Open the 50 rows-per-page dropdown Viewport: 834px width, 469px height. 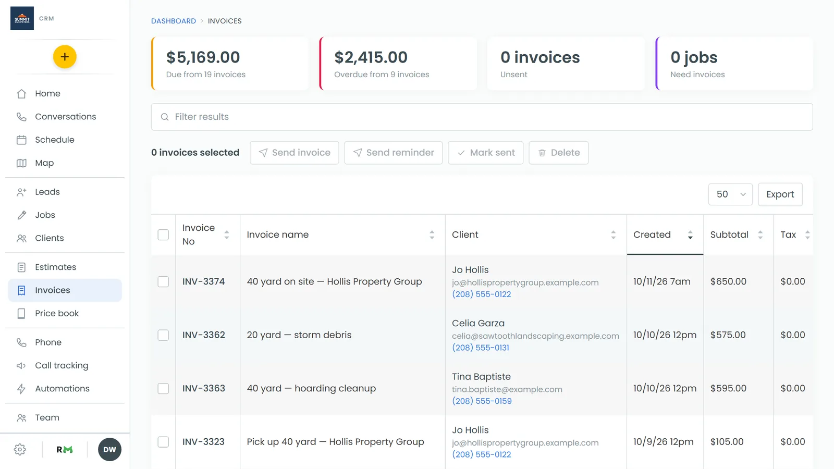click(x=730, y=194)
